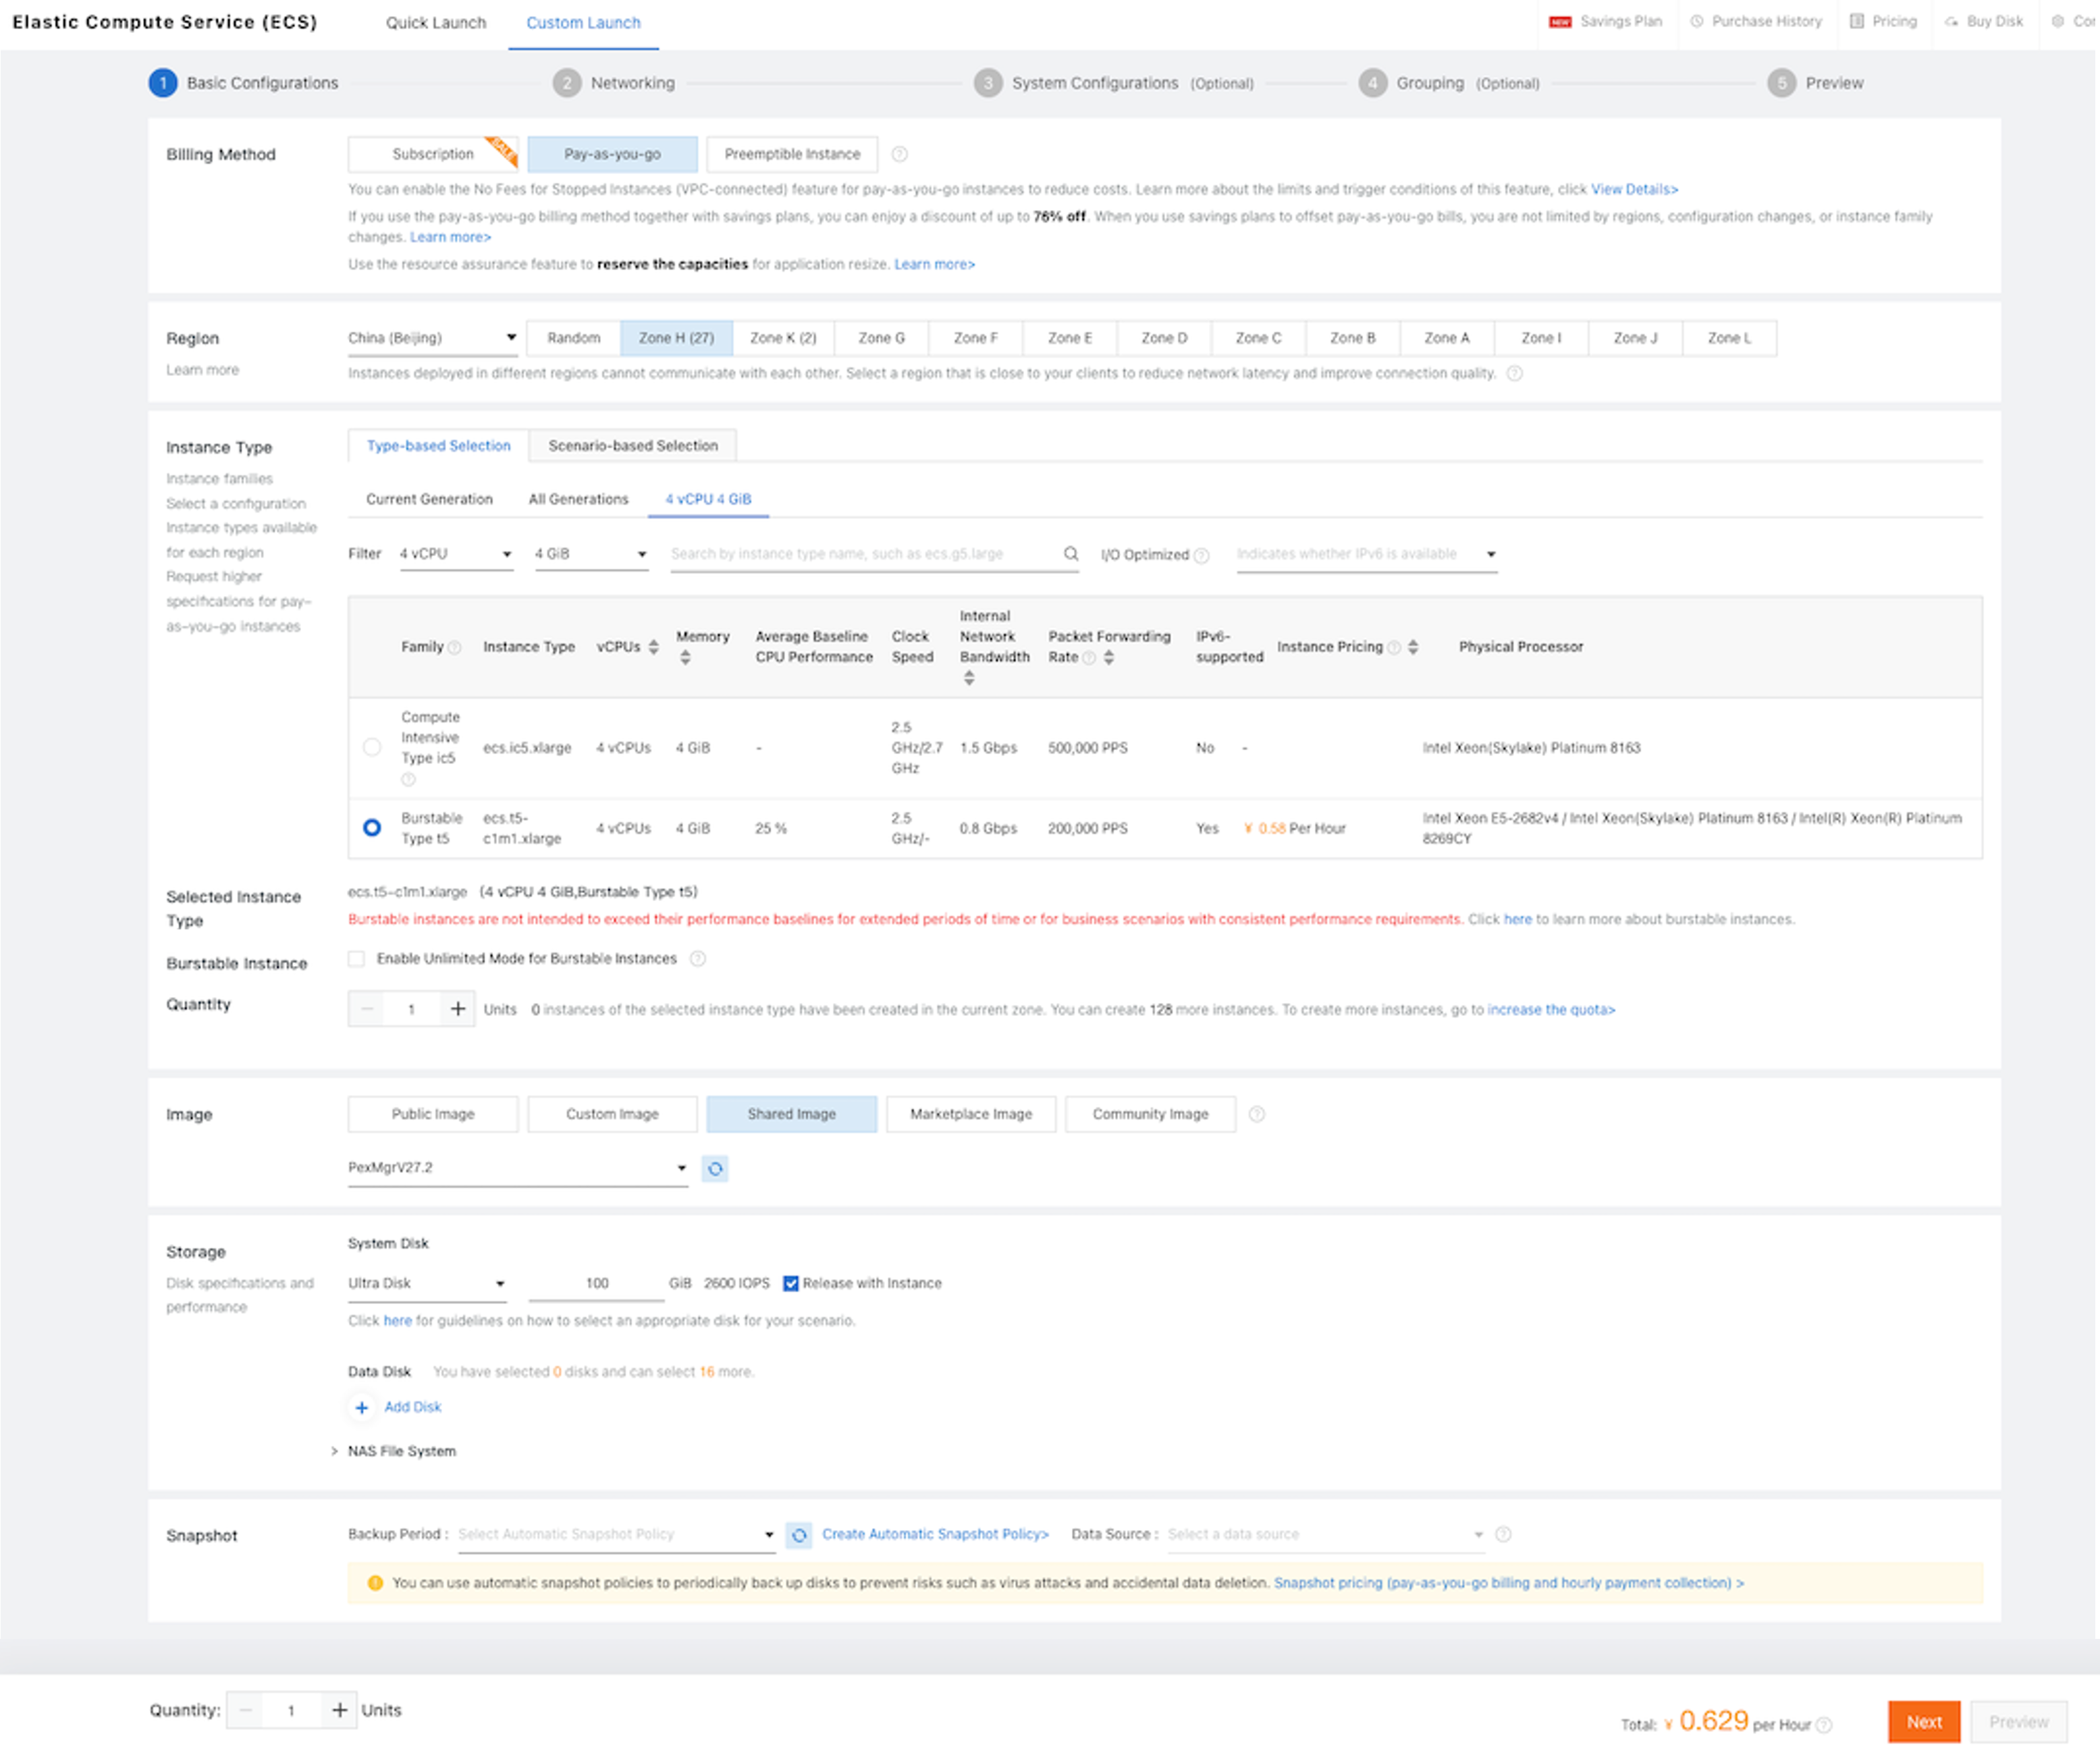Click the orange Next button
The image size is (2100, 1757).
tap(1923, 1722)
